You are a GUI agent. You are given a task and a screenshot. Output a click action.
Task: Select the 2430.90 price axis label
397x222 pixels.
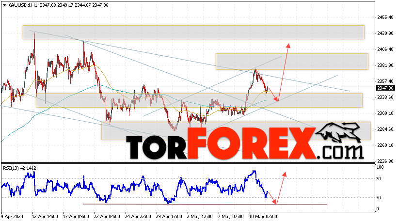pyautogui.click(x=385, y=33)
